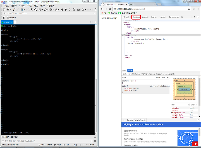Open the Xshell 파일(F) menu
Viewport: 201px width, 148px height.
[x=6, y=6]
